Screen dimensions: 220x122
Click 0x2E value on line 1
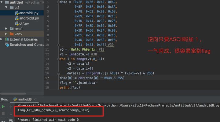point(79,2)
